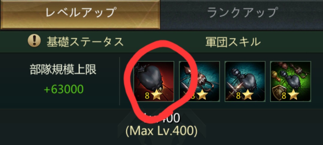Tap the gold star on red skill icon
Image resolution: width=323 pixels, height=145 pixels.
(156, 95)
